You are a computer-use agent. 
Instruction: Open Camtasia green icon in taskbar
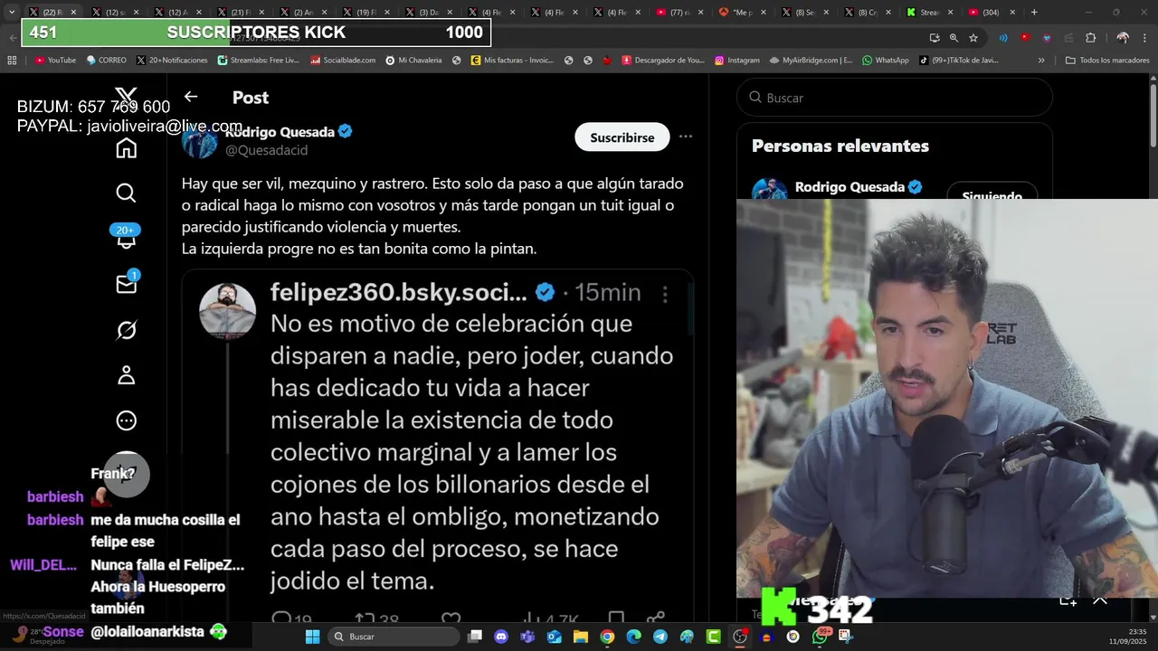coord(714,637)
